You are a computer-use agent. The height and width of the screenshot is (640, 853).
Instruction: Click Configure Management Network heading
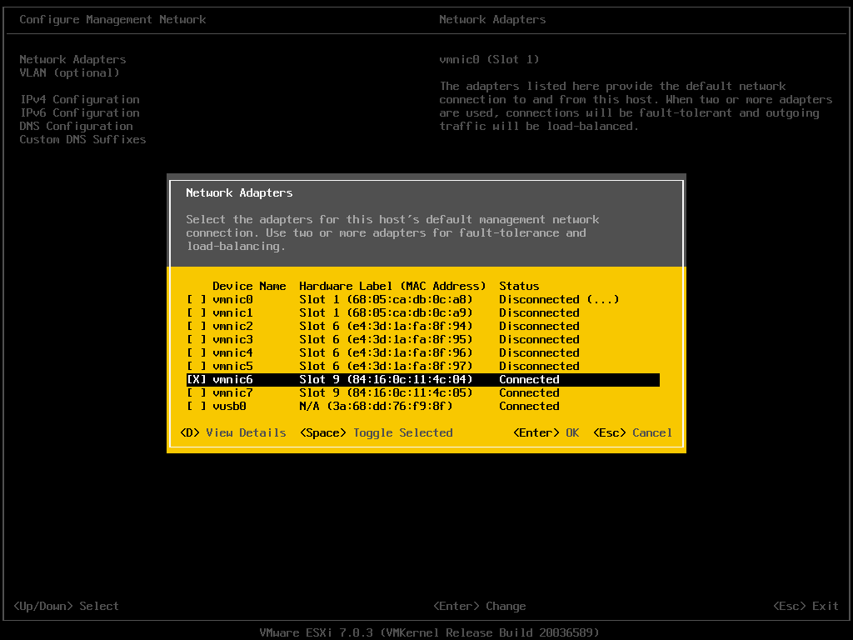pos(112,20)
